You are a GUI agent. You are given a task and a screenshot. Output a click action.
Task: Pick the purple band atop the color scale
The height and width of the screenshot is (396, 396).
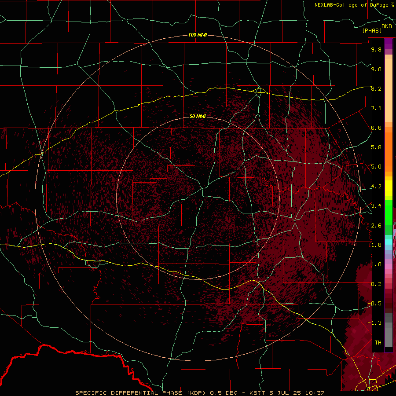[x=389, y=44]
